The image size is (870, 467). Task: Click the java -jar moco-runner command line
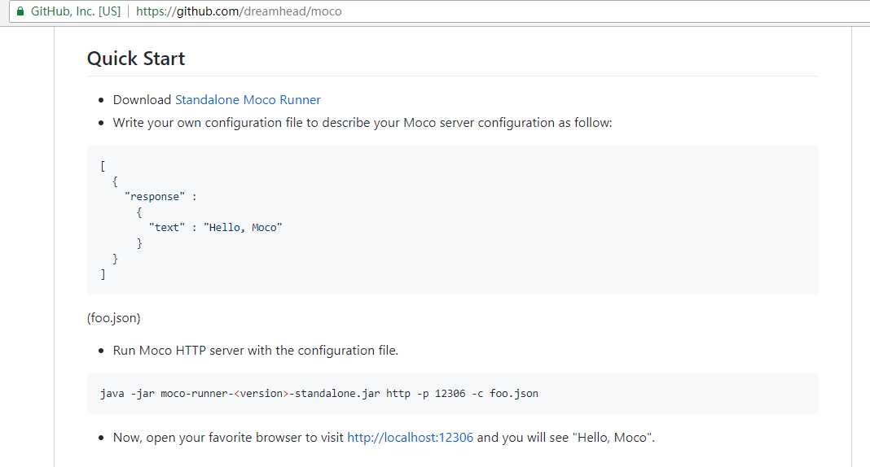pos(319,393)
